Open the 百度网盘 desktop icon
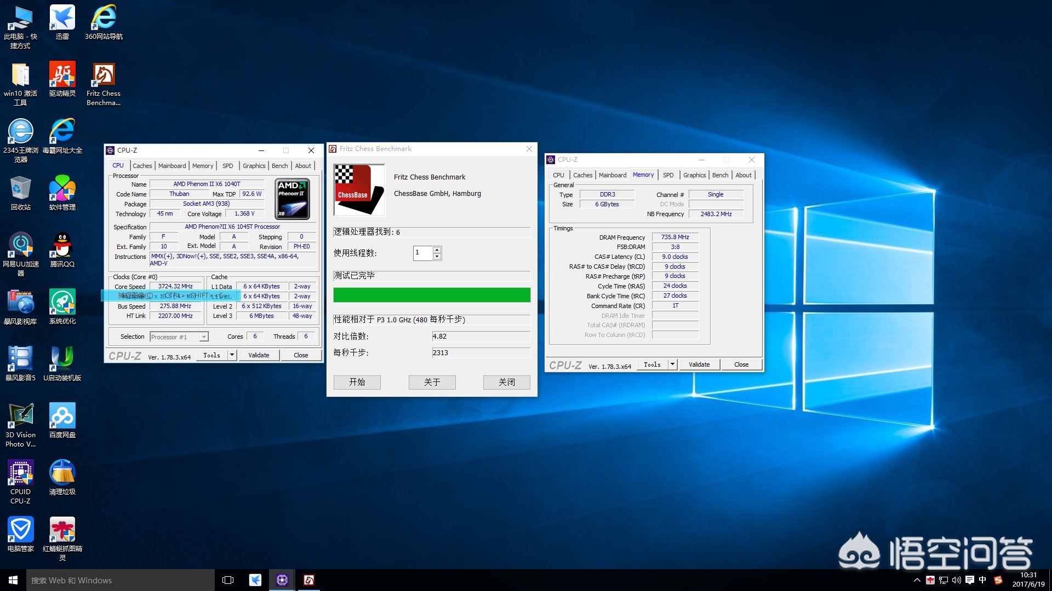Image resolution: width=1052 pixels, height=591 pixels. click(x=62, y=420)
